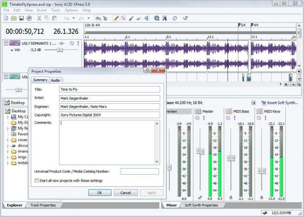Click the Lock Envelopes to Events icon
The image size is (304, 217).
[105, 18]
